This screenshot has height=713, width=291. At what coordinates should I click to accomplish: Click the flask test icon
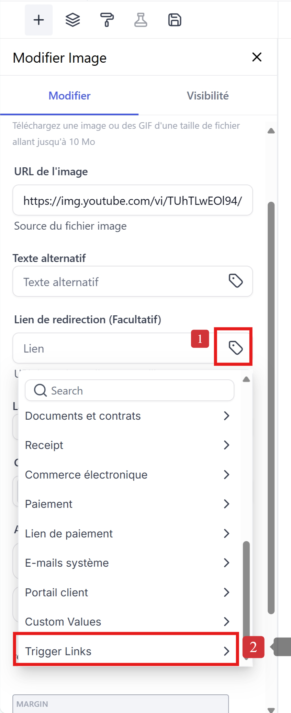[x=141, y=20]
